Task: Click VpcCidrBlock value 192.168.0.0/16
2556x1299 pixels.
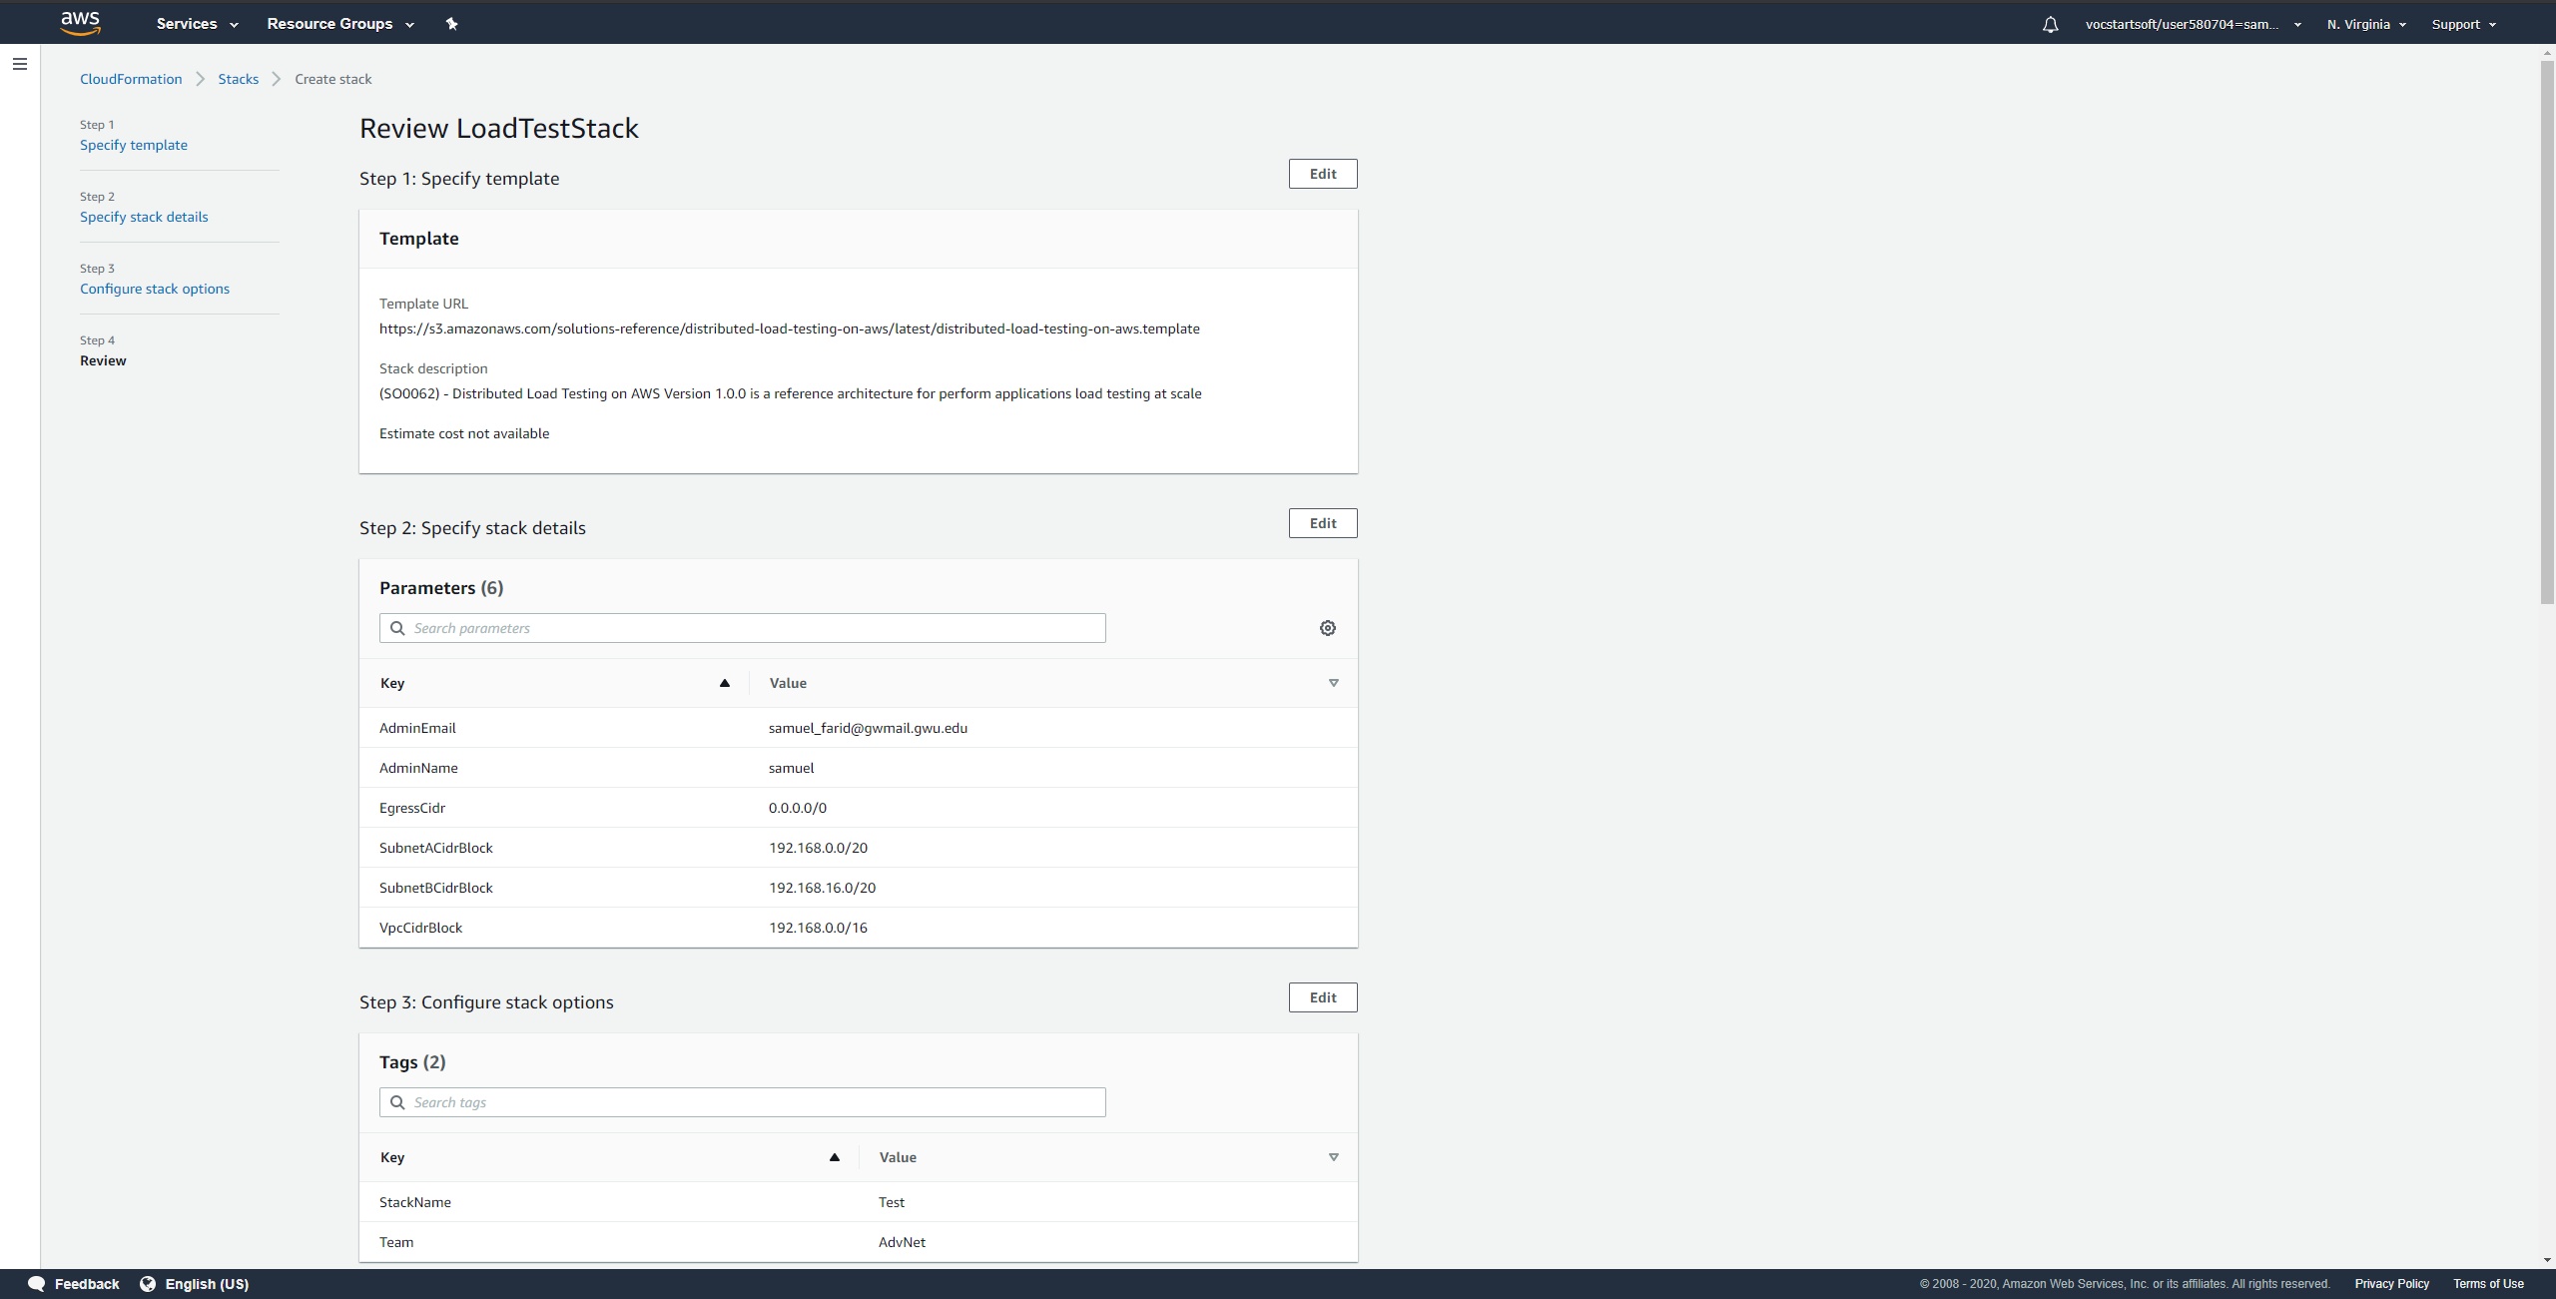Action: (818, 928)
